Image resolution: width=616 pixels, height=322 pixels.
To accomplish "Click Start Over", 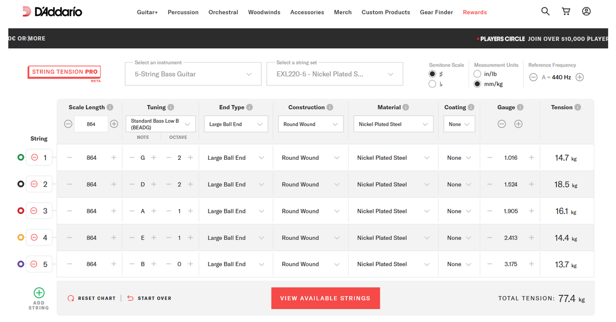I will [149, 298].
